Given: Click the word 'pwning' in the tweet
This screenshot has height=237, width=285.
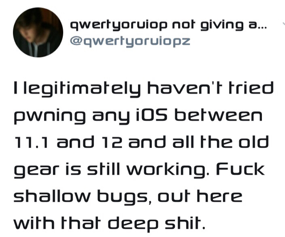Looking at the screenshot, I should (49, 117).
